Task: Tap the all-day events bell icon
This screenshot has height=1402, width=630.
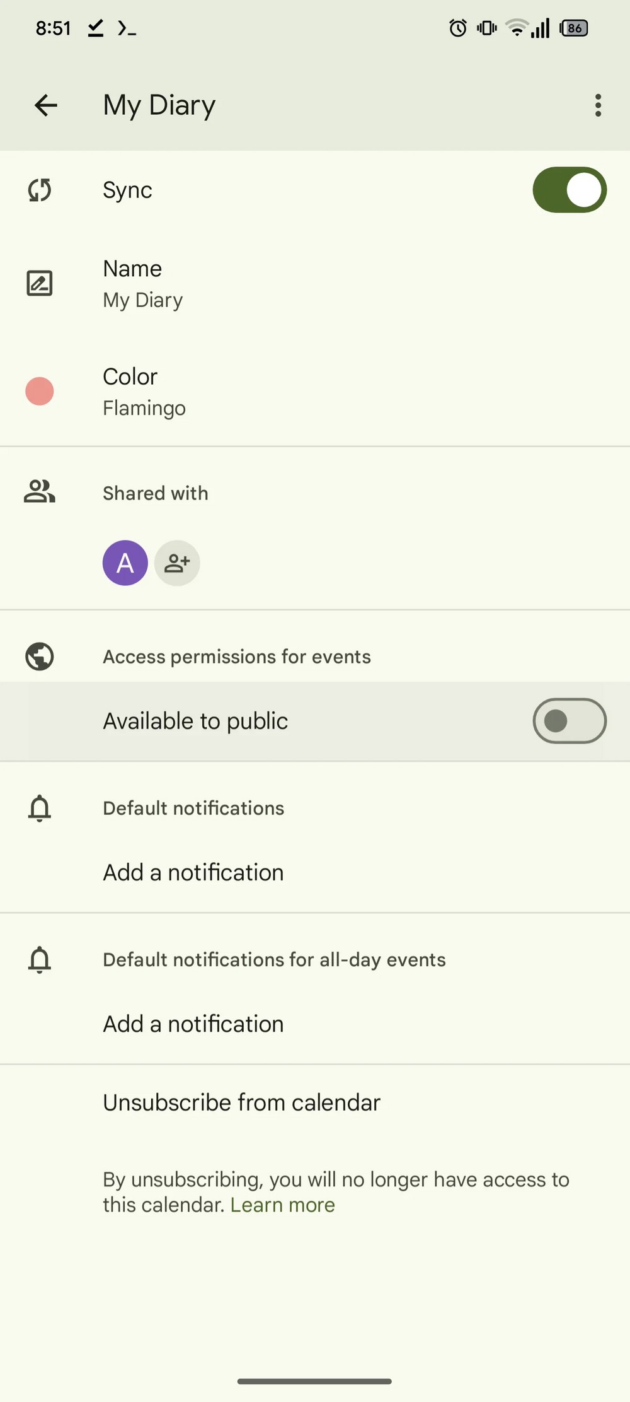Action: (x=40, y=959)
